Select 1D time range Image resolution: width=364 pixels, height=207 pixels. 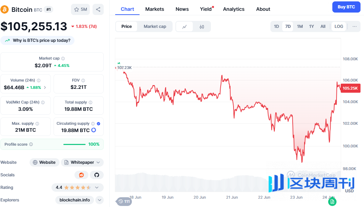pos(276,26)
